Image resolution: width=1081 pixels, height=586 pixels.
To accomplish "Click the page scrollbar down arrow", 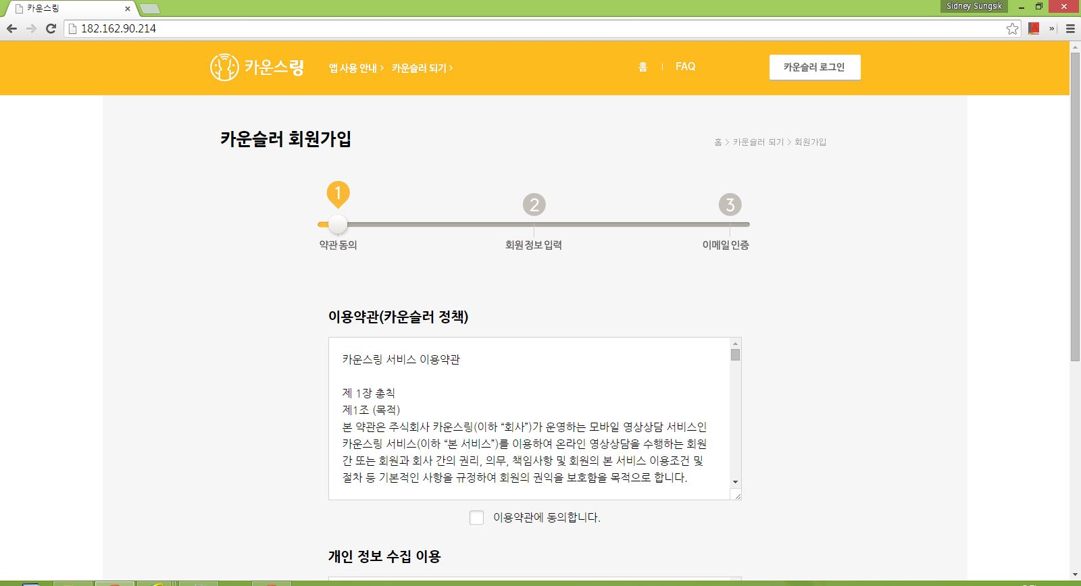I will (1075, 575).
